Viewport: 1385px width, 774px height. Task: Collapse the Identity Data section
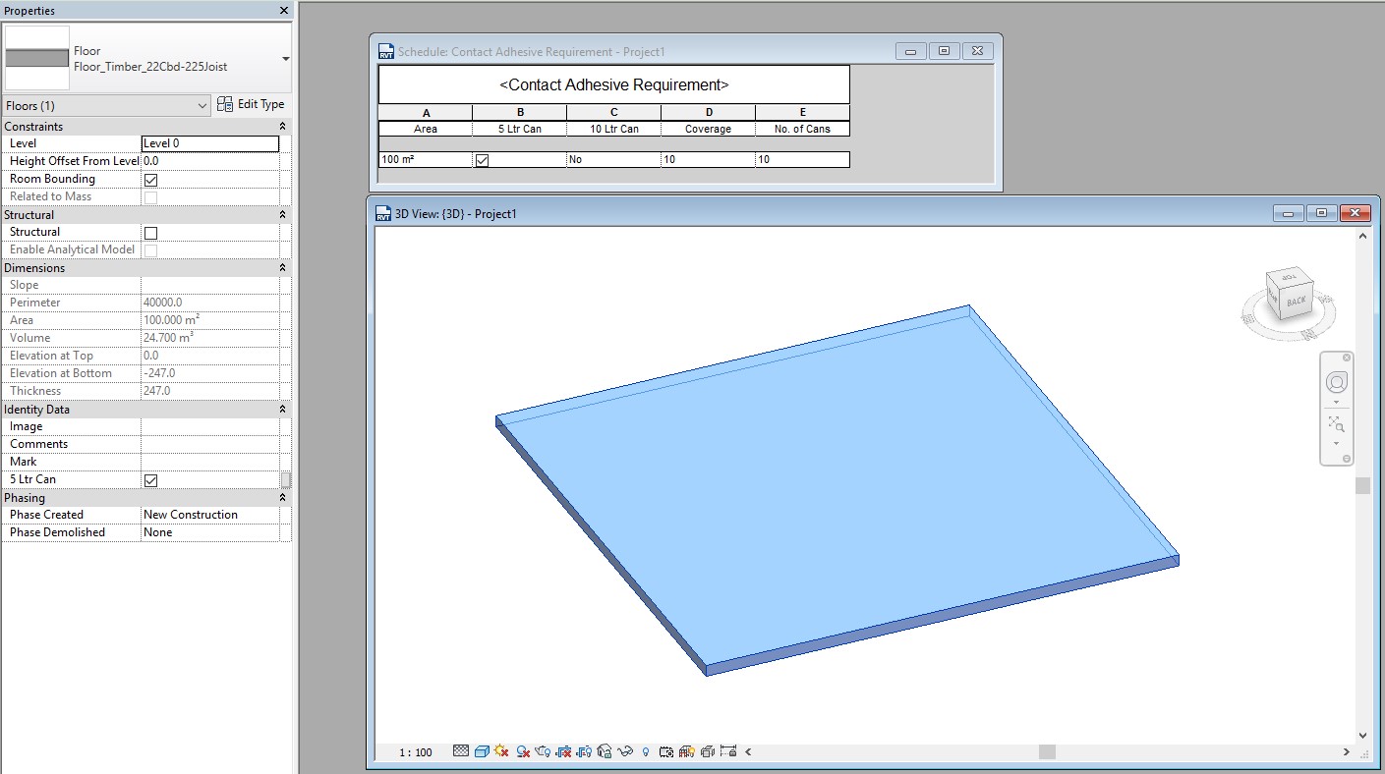281,409
